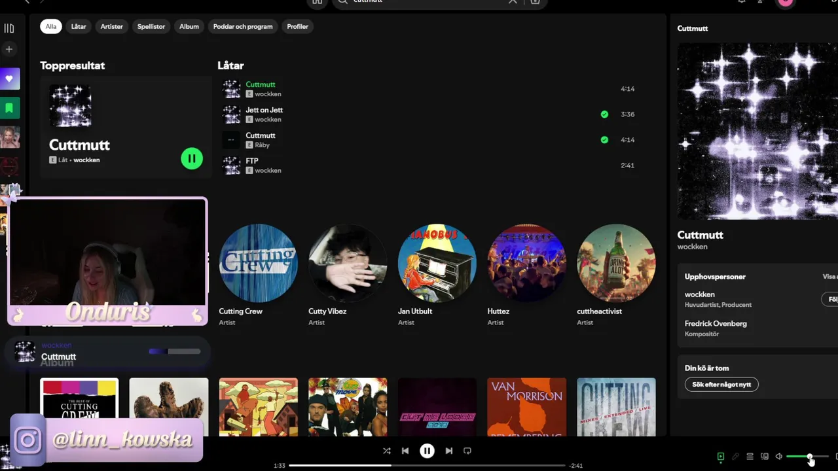Viewport: 838px width, 471px height.
Task: Skip to previous track
Action: [x=405, y=451]
